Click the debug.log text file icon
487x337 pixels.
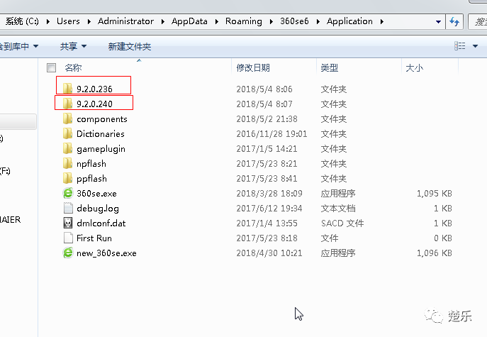pos(68,208)
